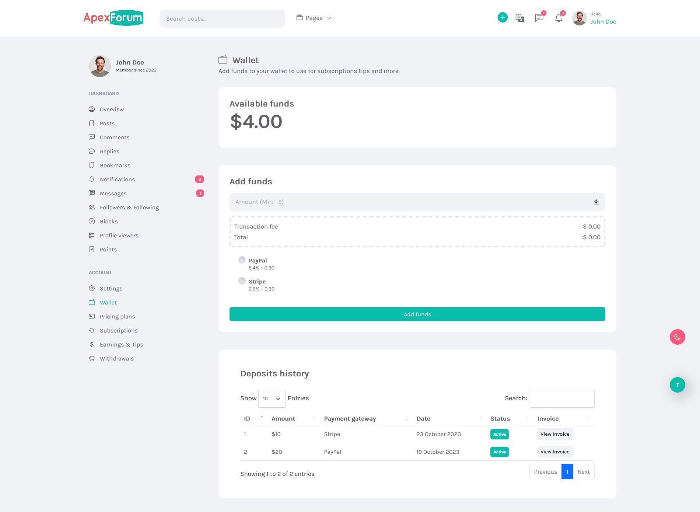This screenshot has height=512, width=700.
Task: Open the header notifications bell icon
Action: pyautogui.click(x=559, y=18)
